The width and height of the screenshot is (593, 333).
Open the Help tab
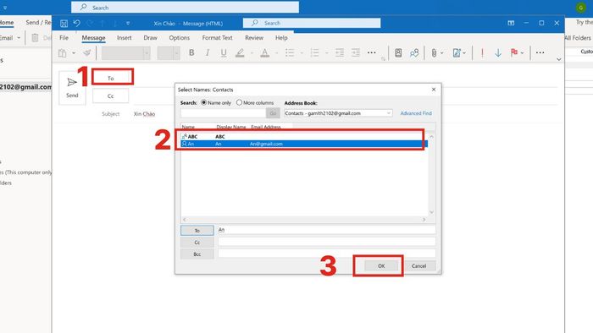(281, 38)
